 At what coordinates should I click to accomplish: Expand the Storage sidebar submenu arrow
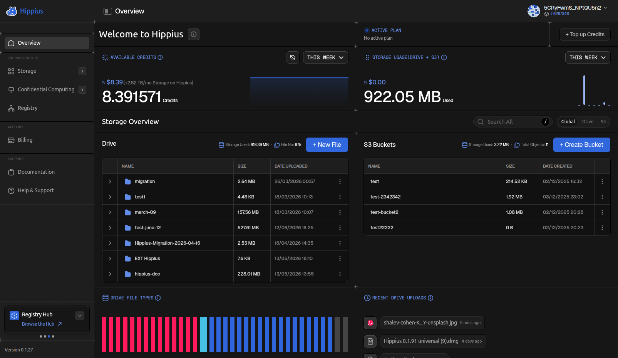[x=82, y=71]
